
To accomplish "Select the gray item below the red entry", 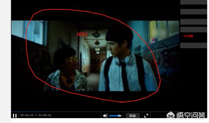I will point(194,45).
